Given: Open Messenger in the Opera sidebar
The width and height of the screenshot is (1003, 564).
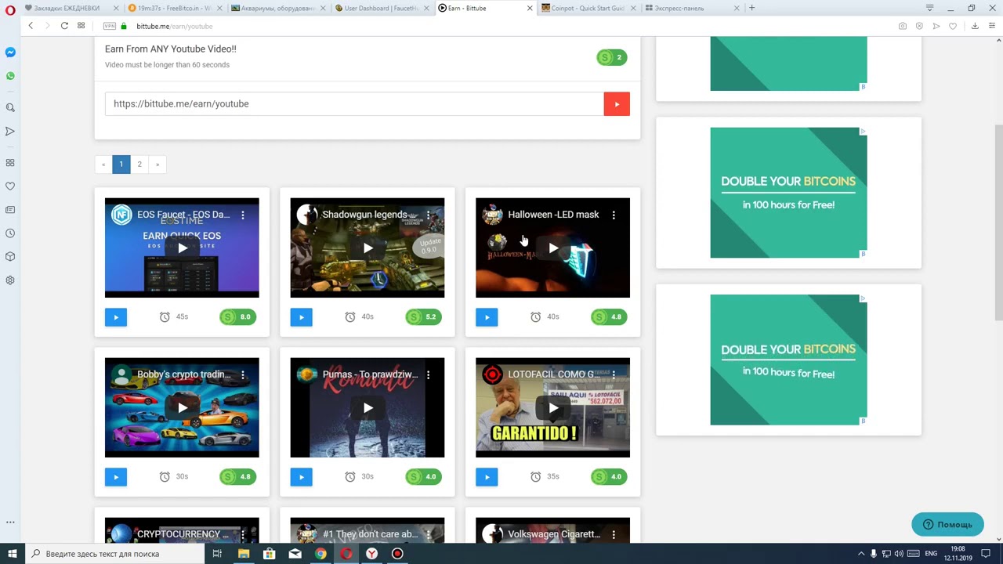Looking at the screenshot, I should [x=10, y=52].
